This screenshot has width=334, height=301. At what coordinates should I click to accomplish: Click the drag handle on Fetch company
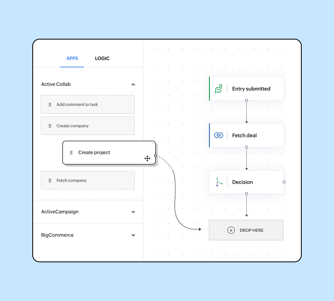(x=50, y=180)
